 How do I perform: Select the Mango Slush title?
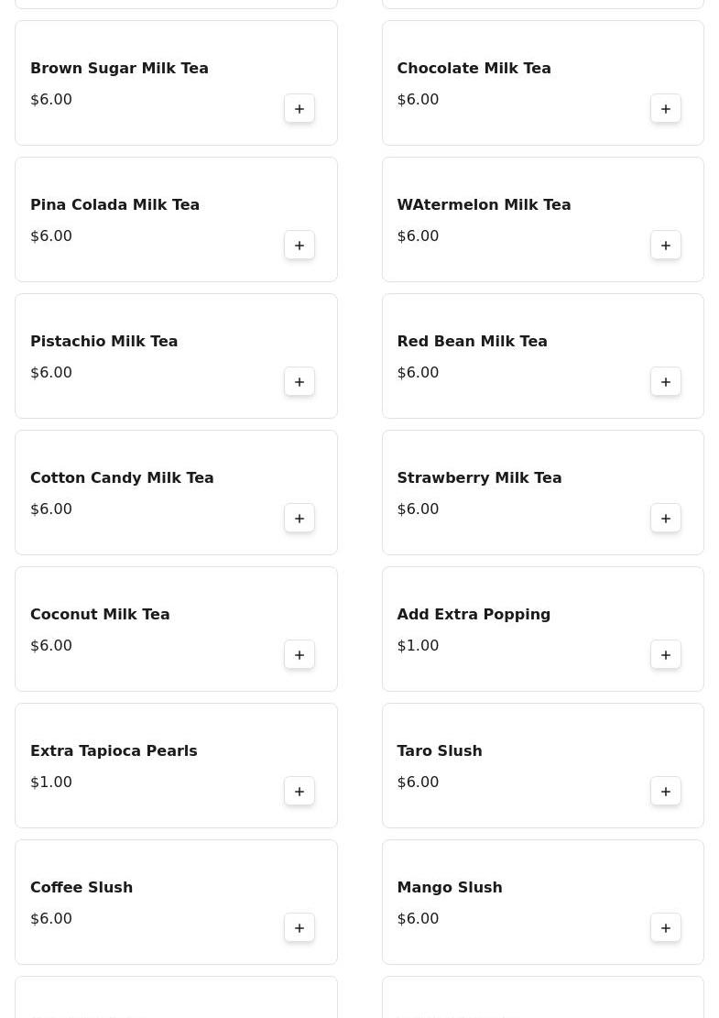pos(450,888)
